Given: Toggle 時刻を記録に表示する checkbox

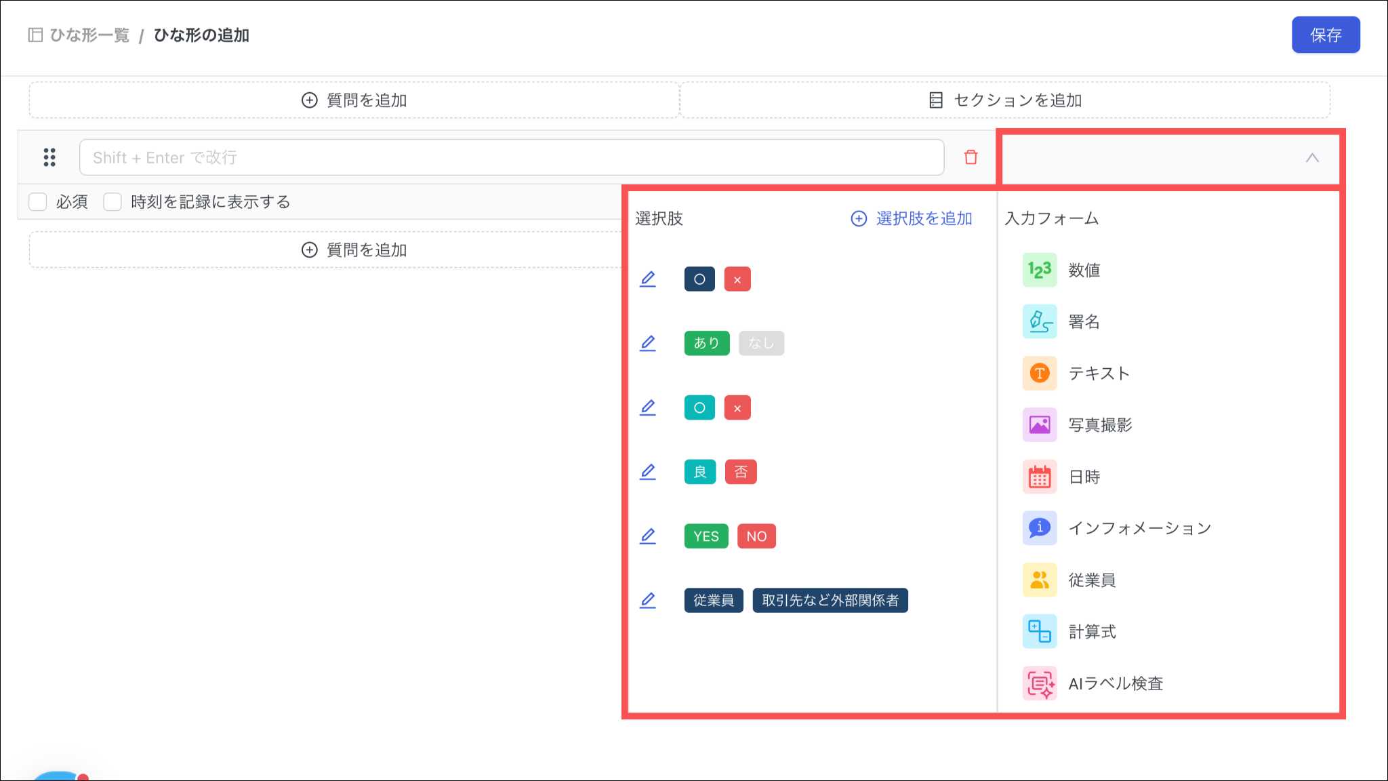Looking at the screenshot, I should [113, 201].
